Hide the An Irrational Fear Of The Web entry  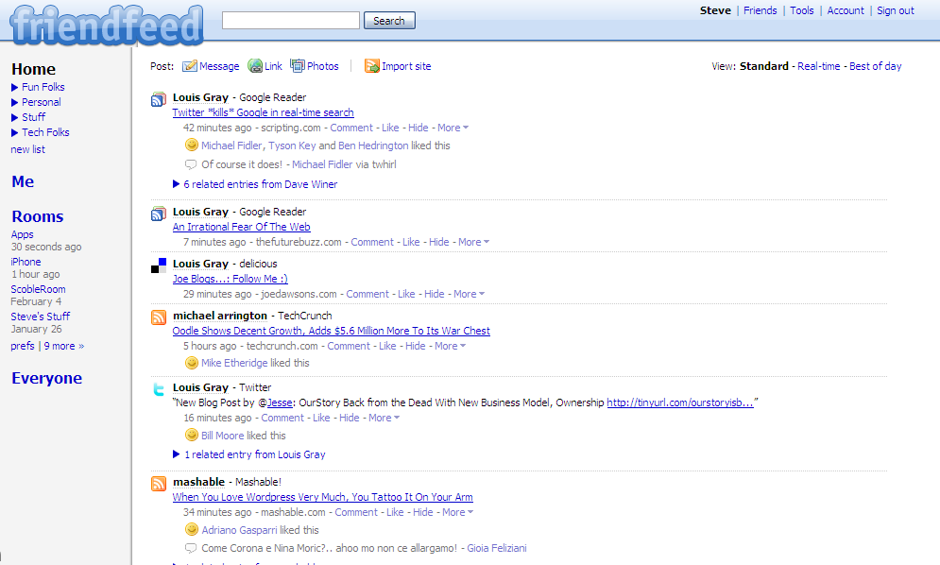(x=438, y=242)
